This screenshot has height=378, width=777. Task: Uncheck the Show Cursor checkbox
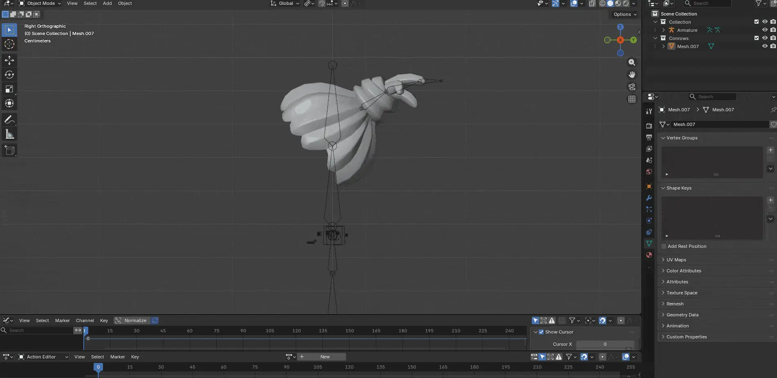(x=541, y=332)
